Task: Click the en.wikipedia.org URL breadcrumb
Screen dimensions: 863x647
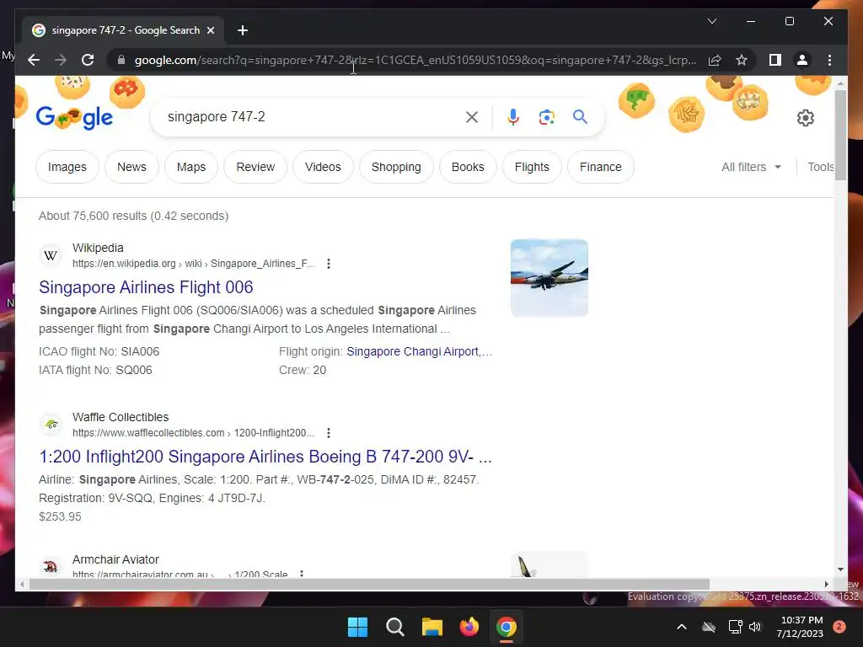Action: click(193, 264)
